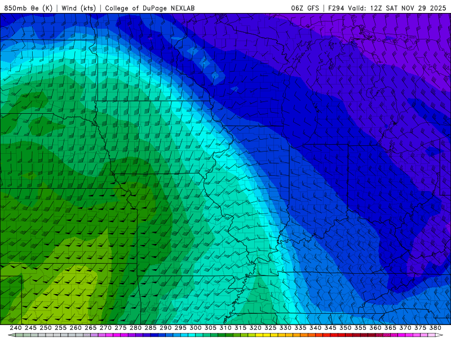The height and width of the screenshot is (338, 451).
Task: Click the 315 value on the color scale
Action: pos(240,328)
